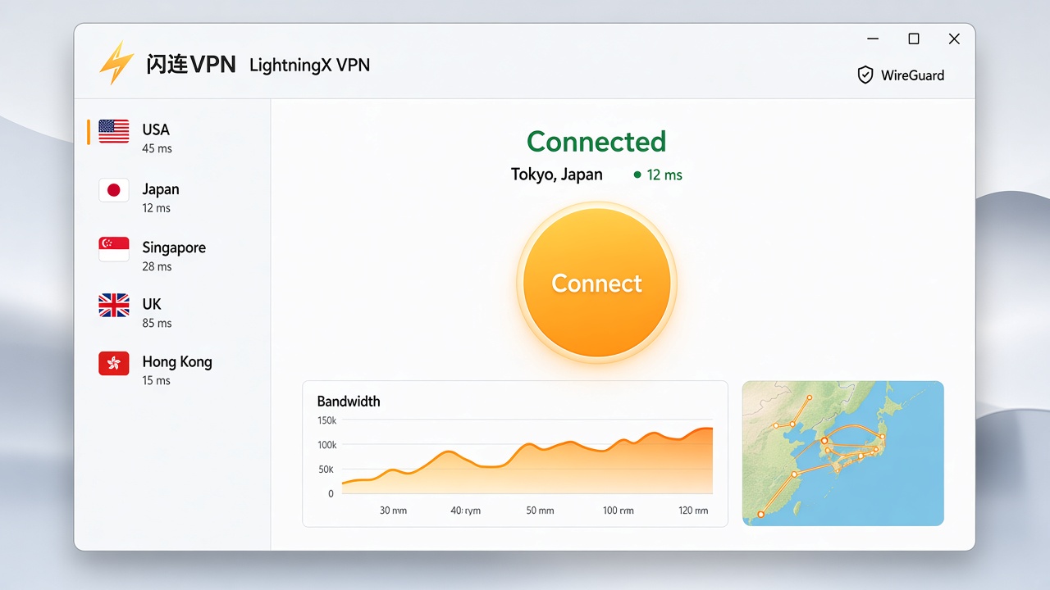Click the 85 ms latency under UK
The width and height of the screenshot is (1050, 590).
157,323
